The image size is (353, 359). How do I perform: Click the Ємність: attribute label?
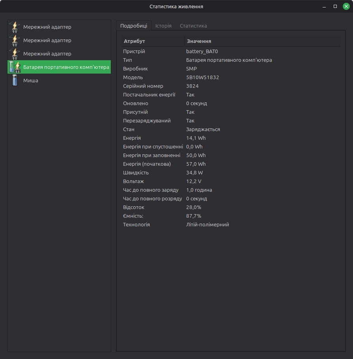click(x=133, y=216)
